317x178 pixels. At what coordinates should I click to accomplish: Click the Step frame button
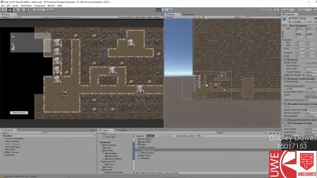click(x=169, y=10)
